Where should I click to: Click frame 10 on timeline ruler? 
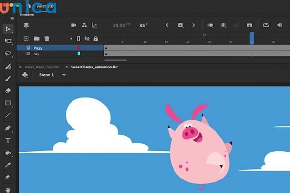pyautogui.click(x=145, y=42)
